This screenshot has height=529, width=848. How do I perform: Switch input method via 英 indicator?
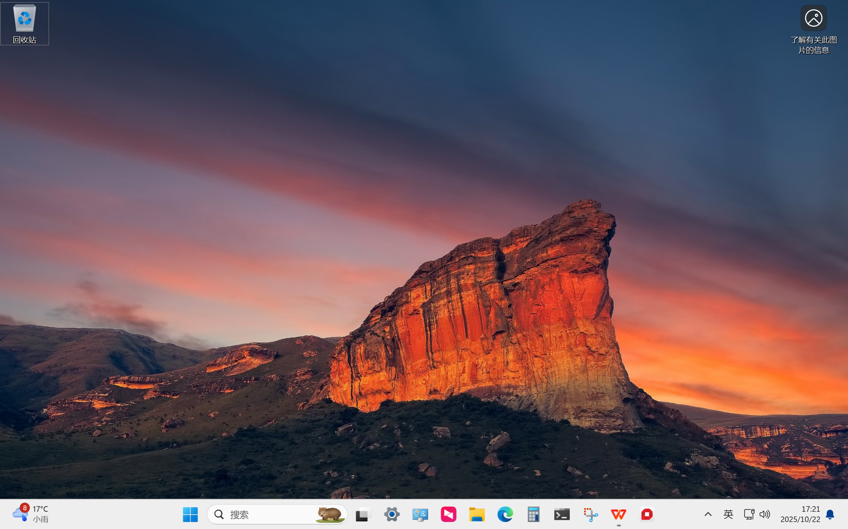click(728, 514)
